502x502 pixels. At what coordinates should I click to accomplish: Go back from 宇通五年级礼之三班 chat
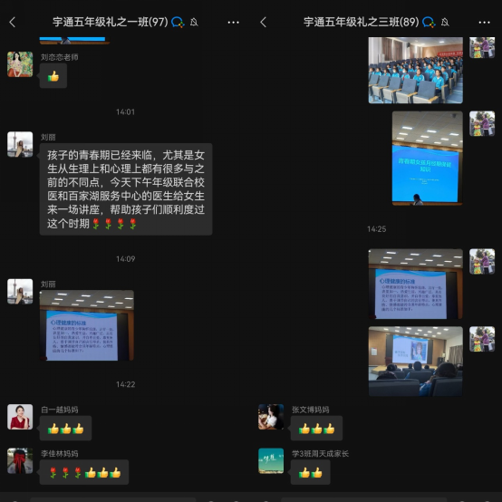(264, 22)
